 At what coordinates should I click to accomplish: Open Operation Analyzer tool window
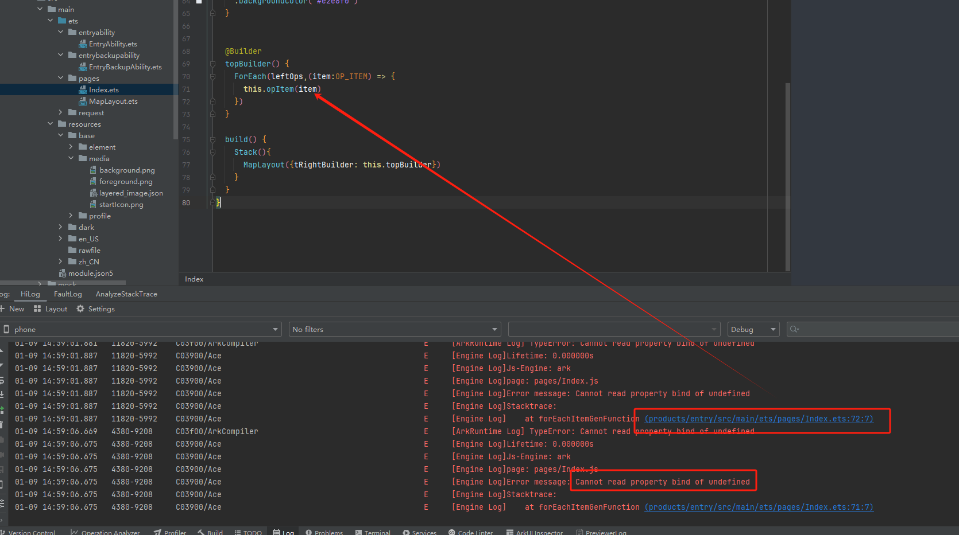pos(105,532)
